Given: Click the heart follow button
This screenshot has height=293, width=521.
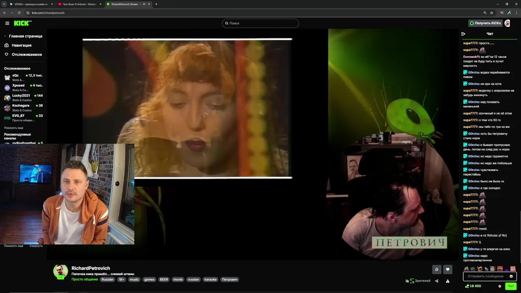Looking at the screenshot, I should pyautogui.click(x=448, y=269).
